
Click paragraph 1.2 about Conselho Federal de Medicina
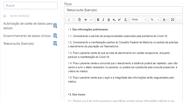click(123, 44)
